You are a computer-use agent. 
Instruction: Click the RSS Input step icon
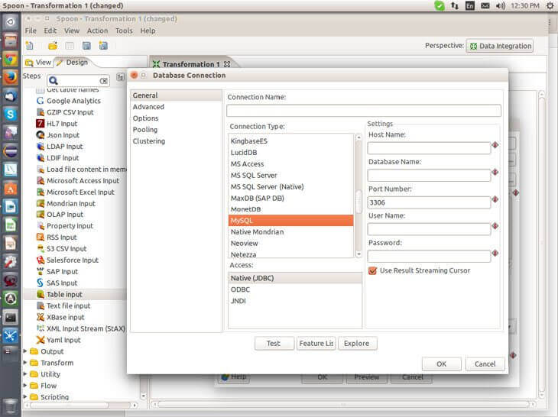point(41,237)
